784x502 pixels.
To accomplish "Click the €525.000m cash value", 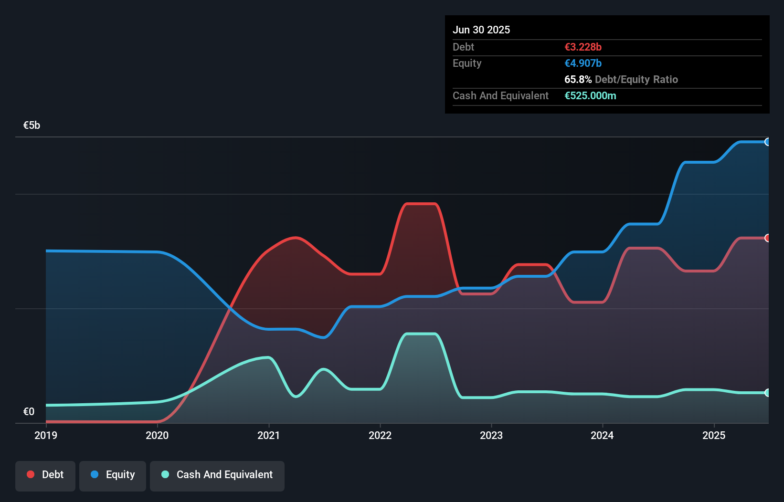I will click(590, 95).
